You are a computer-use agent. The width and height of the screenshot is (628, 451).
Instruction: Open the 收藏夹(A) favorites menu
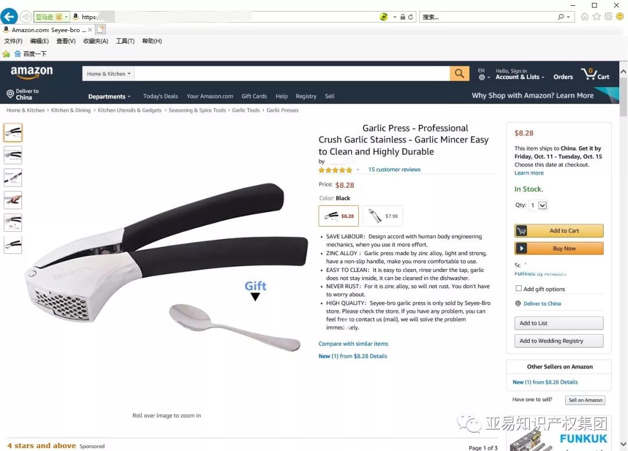[x=96, y=41]
